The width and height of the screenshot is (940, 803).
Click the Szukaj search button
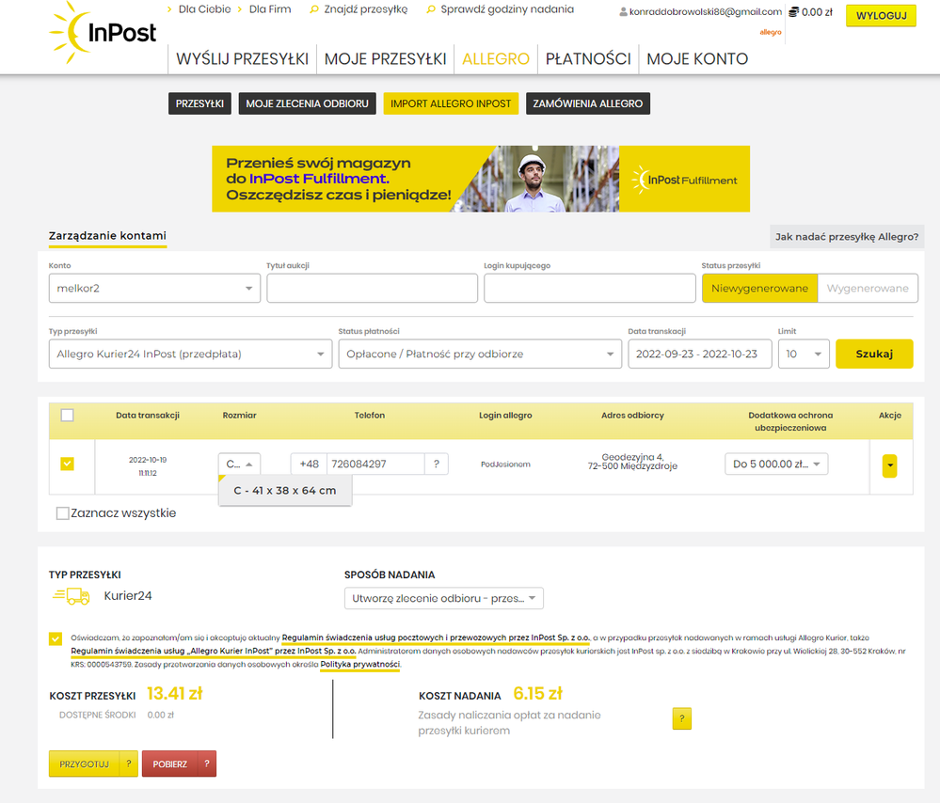click(x=874, y=354)
